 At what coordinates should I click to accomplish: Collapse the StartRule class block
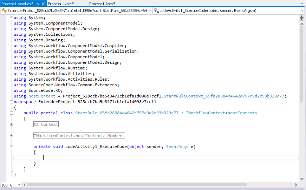coord(11,113)
